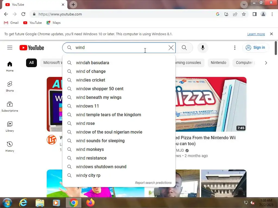Click the Google icon in address bar
This screenshot has width=278, height=208.
217,14
